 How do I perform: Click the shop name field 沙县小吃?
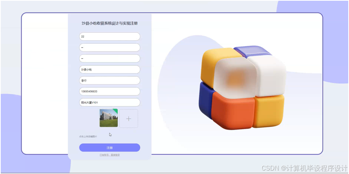[109, 70]
